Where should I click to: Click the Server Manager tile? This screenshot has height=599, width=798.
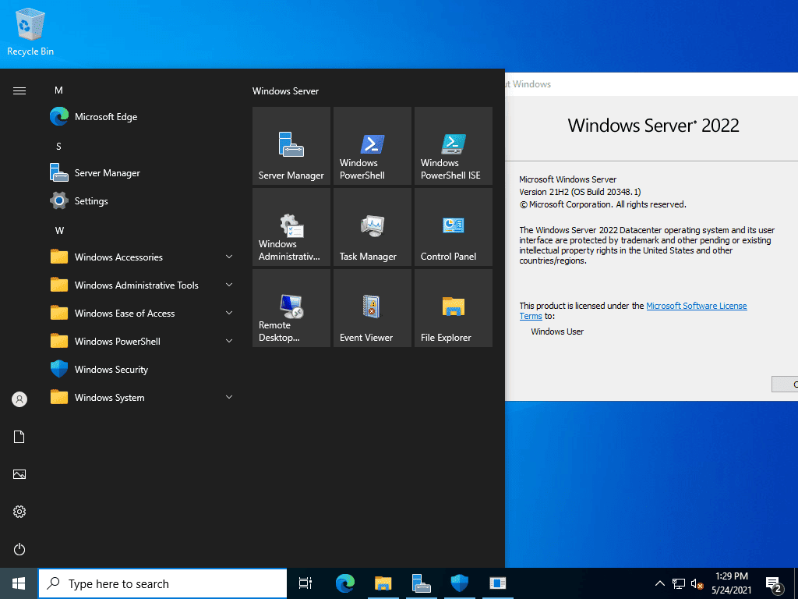point(291,146)
